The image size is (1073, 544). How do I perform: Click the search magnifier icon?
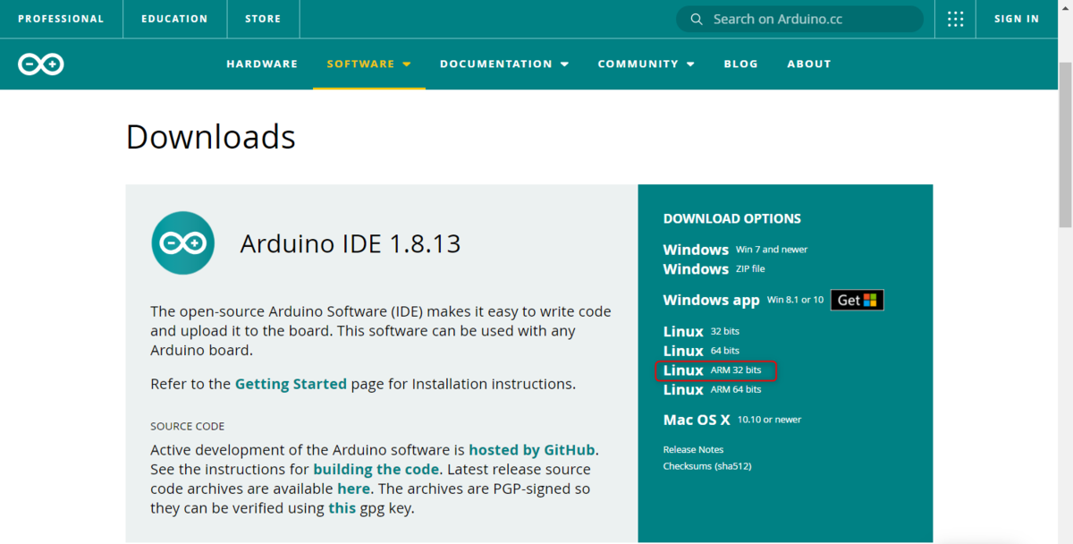pos(697,19)
